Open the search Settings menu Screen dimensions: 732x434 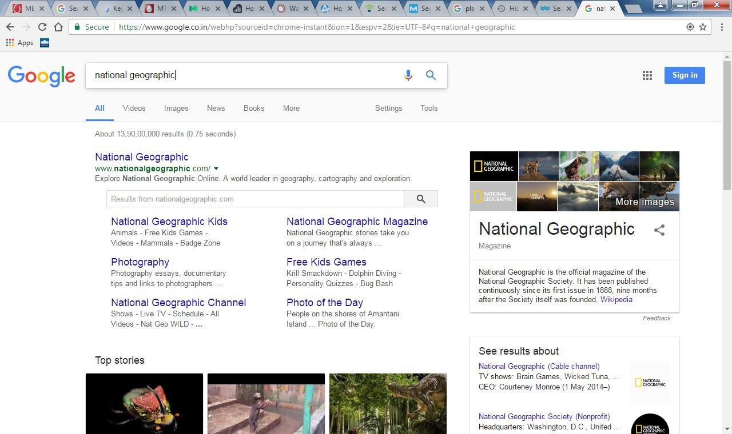388,108
